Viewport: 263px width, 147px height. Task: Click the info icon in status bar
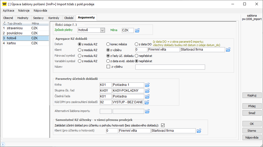click(3, 144)
